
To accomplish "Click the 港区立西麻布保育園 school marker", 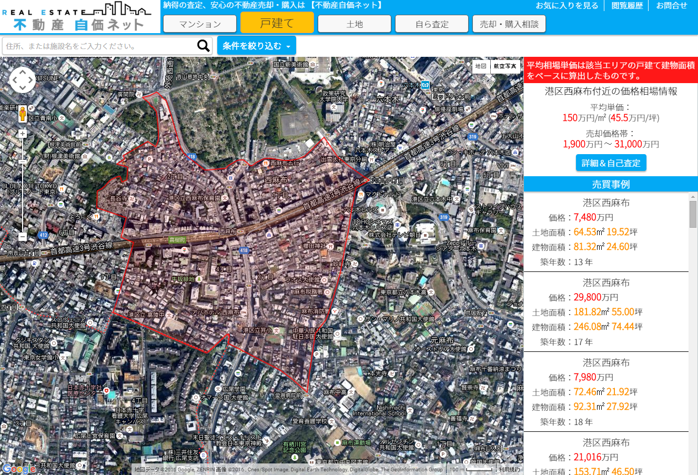I will tap(225, 198).
